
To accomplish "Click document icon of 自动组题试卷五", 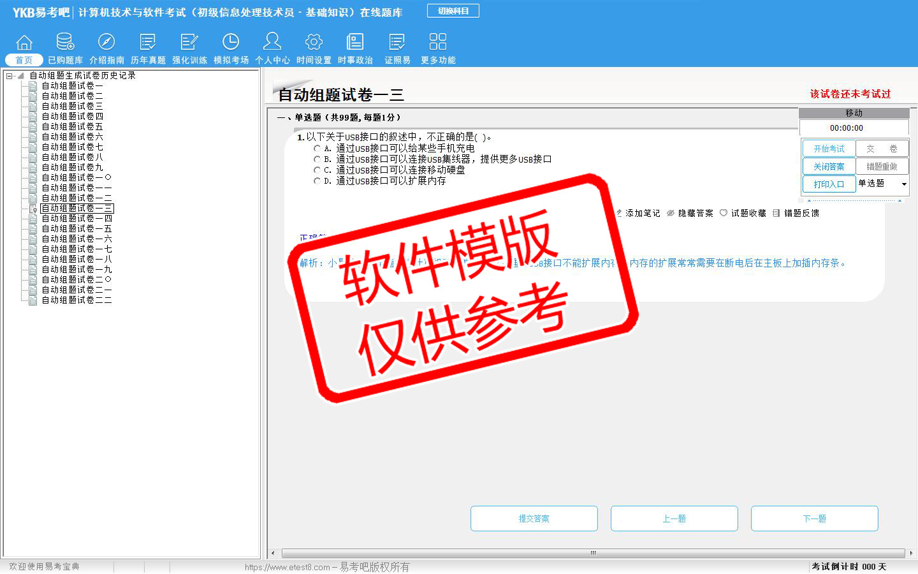I will pyautogui.click(x=33, y=126).
